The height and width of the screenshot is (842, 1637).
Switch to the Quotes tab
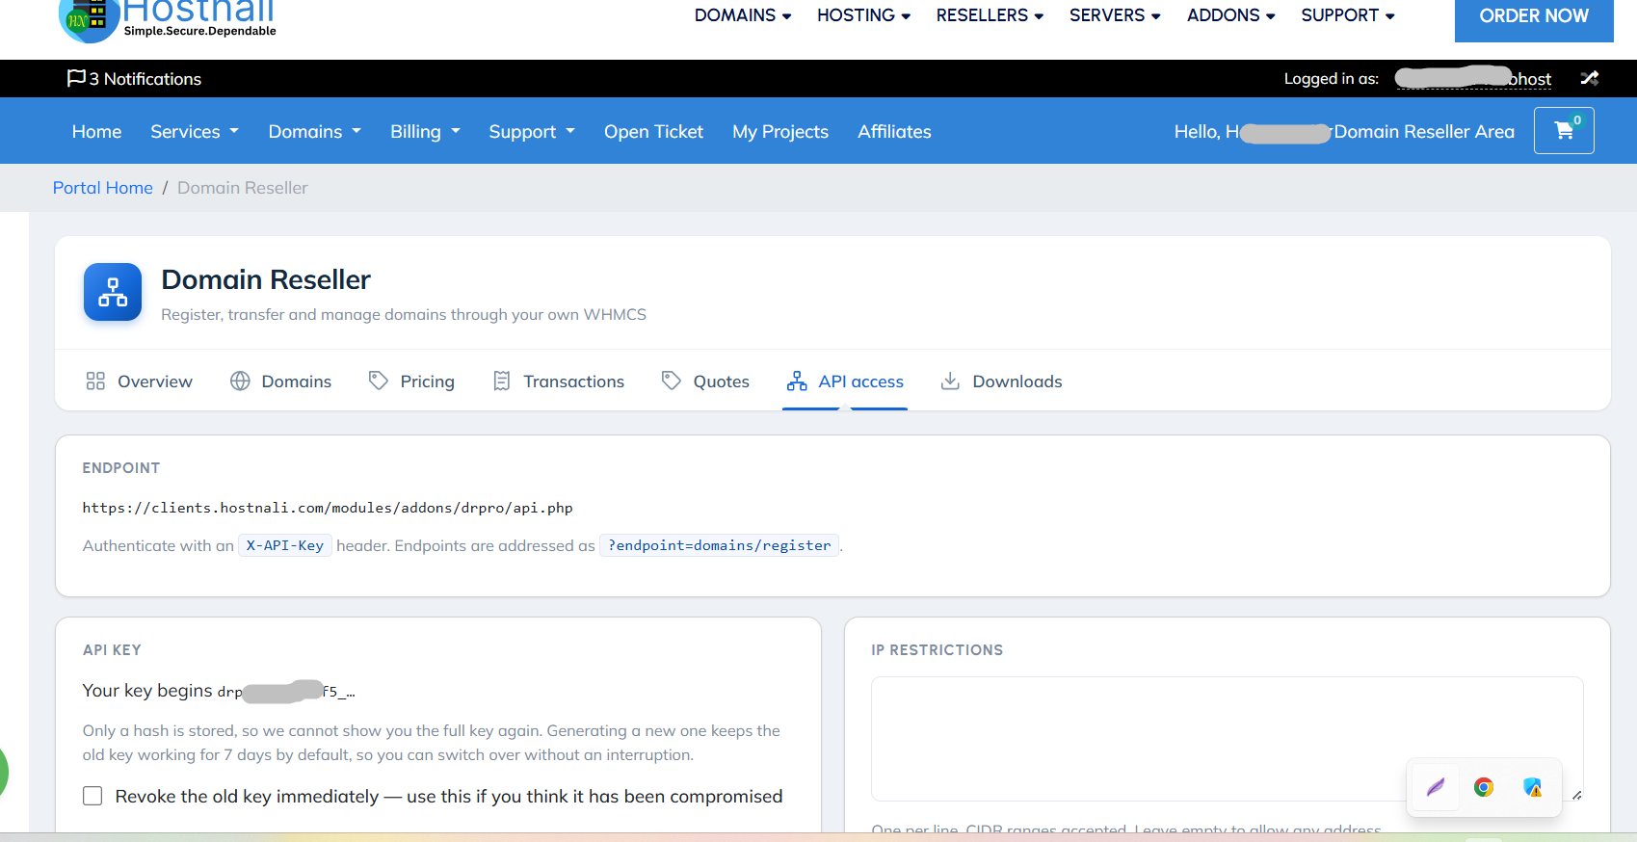coord(705,382)
